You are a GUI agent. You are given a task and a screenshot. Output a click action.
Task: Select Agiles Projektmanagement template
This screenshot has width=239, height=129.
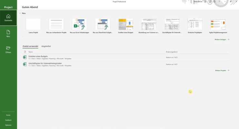tap(218, 26)
